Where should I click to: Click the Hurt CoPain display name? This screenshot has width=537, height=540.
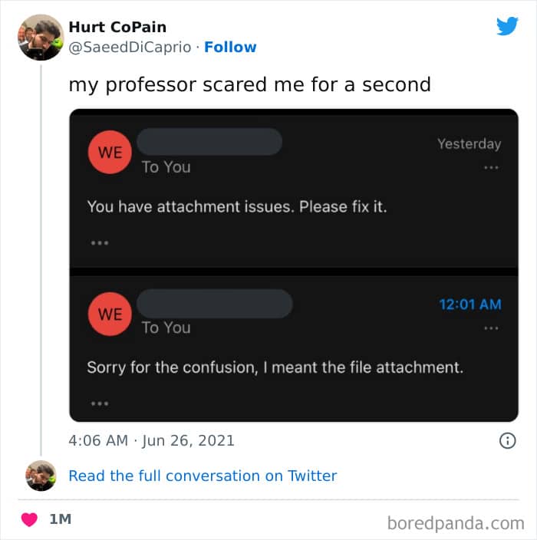tap(117, 27)
